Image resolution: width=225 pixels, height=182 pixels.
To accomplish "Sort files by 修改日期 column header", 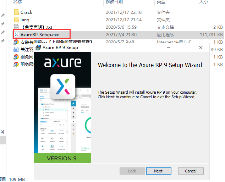I will tap(114, 2).
